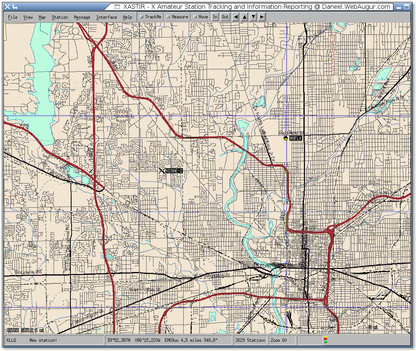
Task: Click the KLLQ New station status message
Action: point(54,340)
